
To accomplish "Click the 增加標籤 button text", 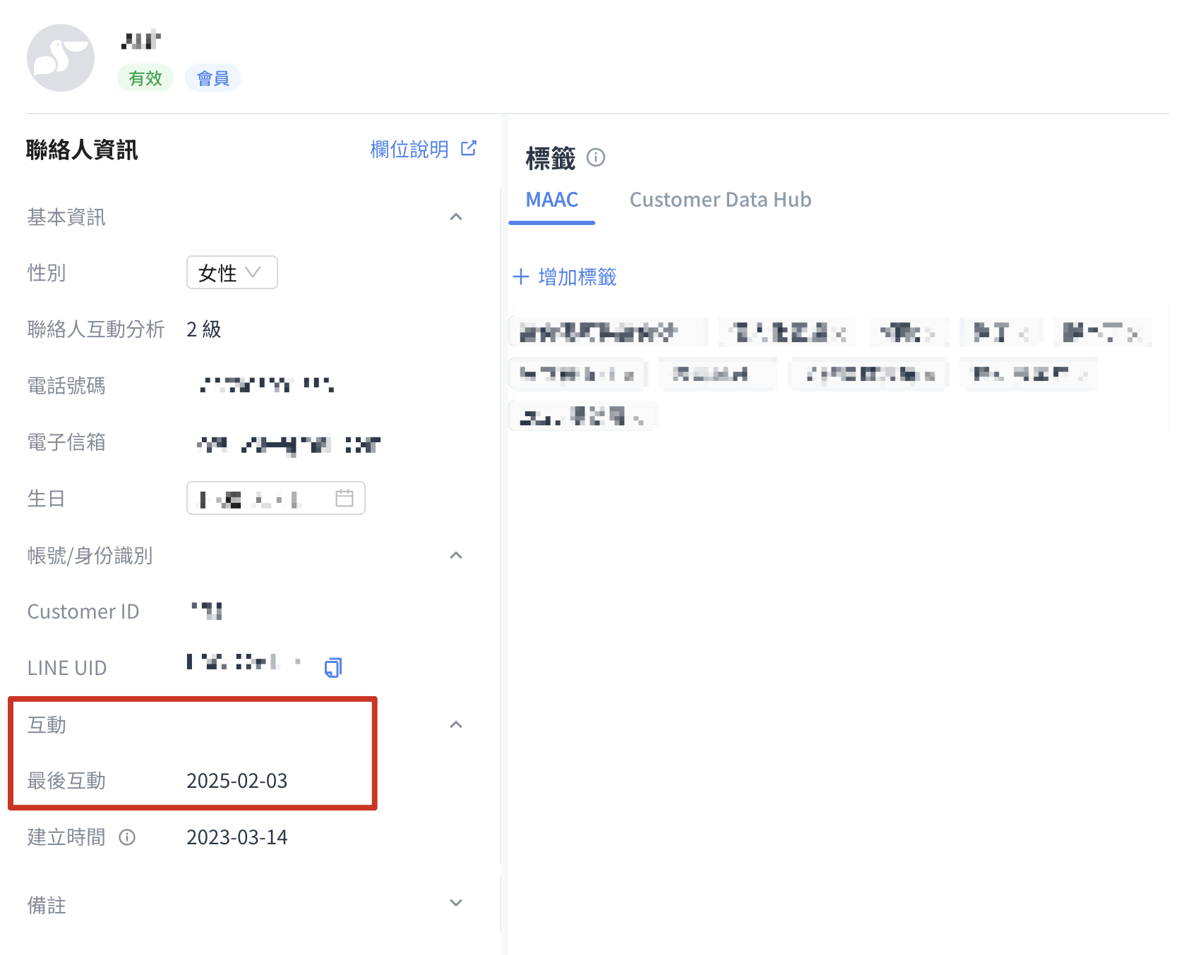I will (x=577, y=276).
